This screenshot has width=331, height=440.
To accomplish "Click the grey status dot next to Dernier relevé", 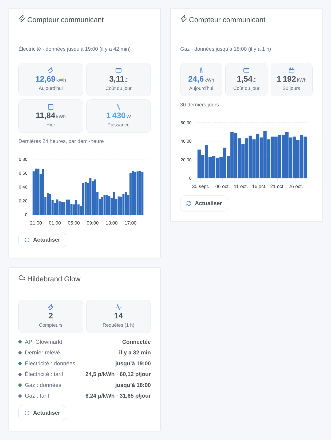I will point(20,353).
